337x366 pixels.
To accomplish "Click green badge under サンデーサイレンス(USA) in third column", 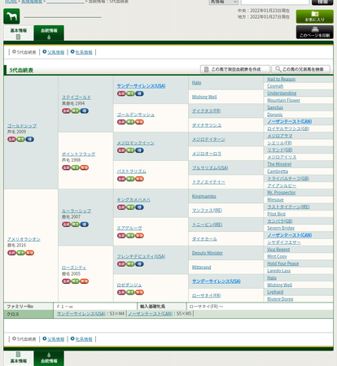I will pos(130,94).
